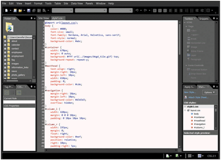Viewport: 221px width, 160px height.
Task: Expand the images folder node
Action: 5,64
